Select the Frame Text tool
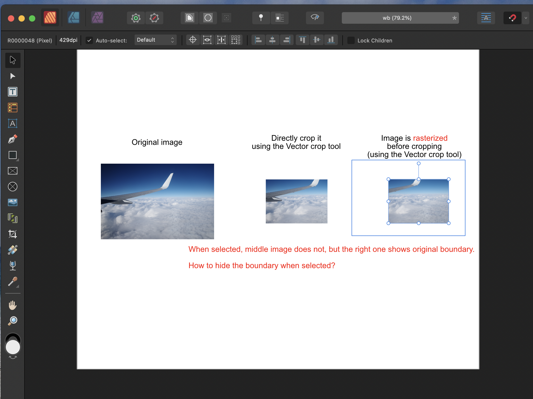 point(13,92)
